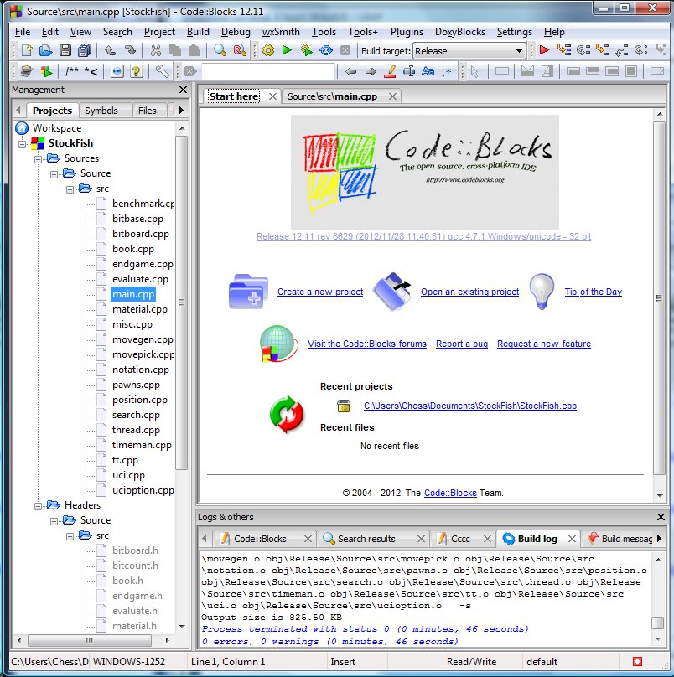Select evaluate.cpp in project tree

tap(140, 279)
